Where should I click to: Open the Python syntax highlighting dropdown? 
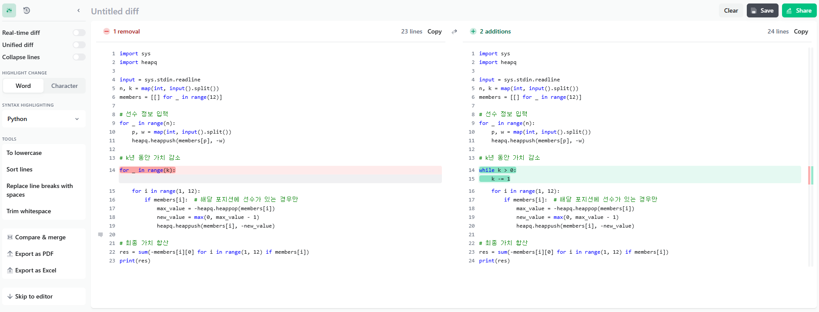click(43, 119)
